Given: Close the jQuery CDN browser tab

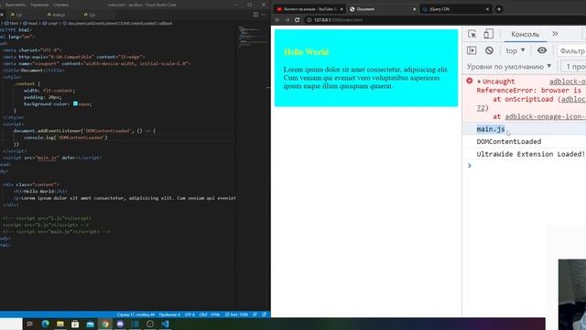Looking at the screenshot, I should pyautogui.click(x=487, y=9).
